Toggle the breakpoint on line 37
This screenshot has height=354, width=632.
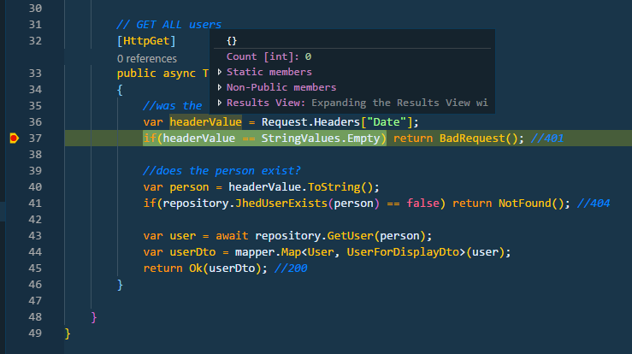coord(14,139)
